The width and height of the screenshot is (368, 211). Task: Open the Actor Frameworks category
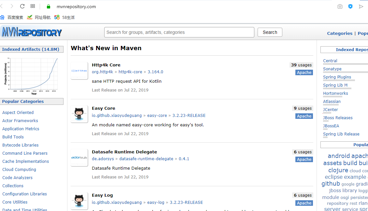coord(20,120)
